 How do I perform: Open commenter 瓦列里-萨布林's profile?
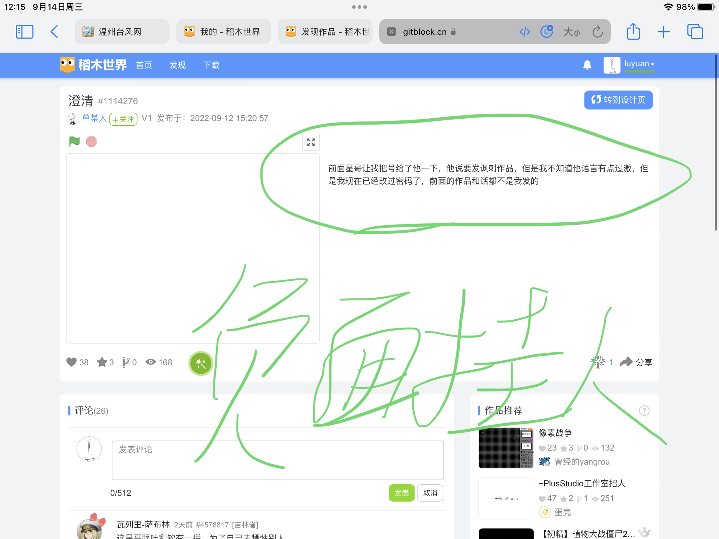(x=143, y=525)
